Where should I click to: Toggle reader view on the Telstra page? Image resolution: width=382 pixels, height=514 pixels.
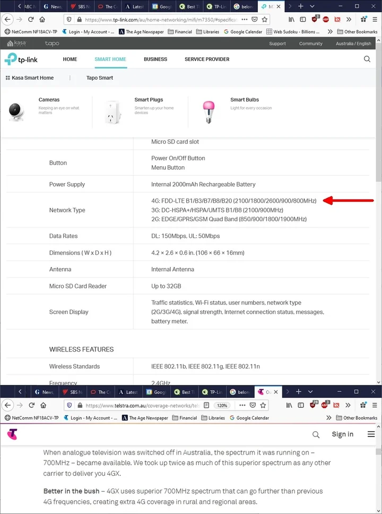206,405
